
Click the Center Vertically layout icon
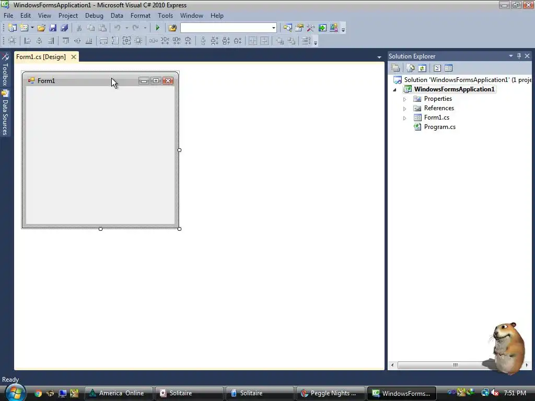point(264,41)
